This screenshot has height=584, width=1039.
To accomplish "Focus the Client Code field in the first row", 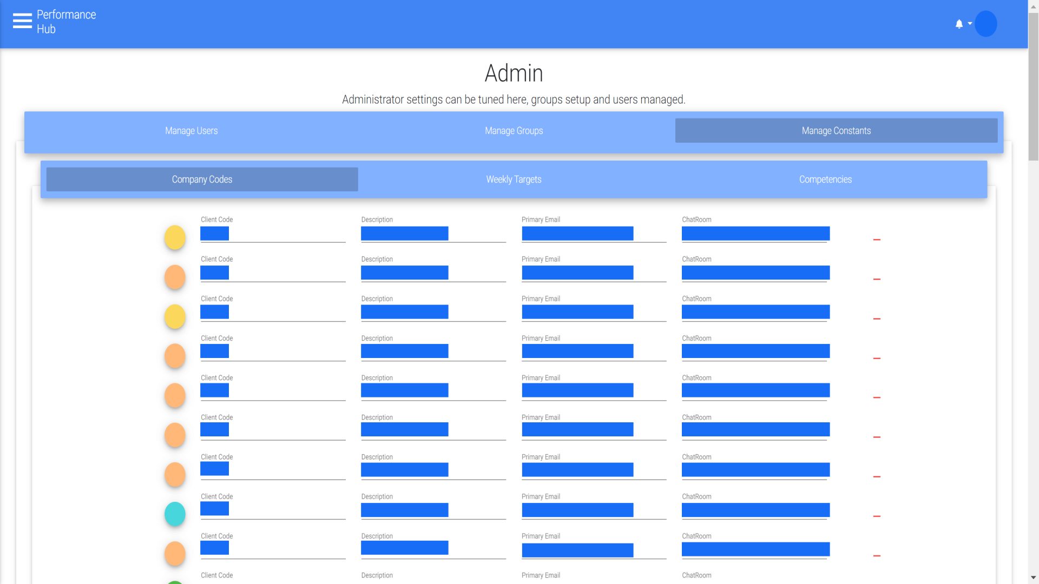I will [273, 234].
